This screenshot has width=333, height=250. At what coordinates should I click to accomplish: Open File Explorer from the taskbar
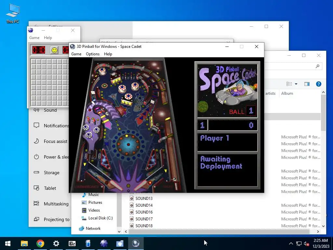(x=24, y=243)
